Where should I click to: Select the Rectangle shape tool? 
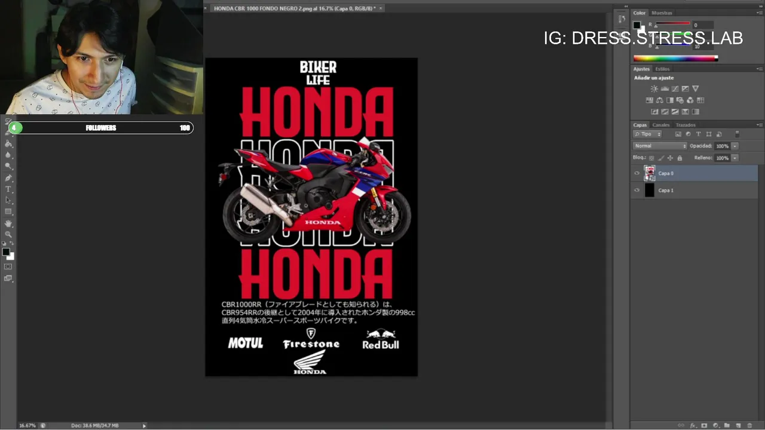tap(8, 211)
